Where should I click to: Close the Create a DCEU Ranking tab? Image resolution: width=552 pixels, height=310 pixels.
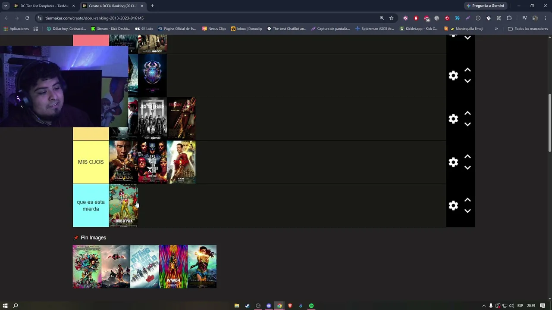pos(142,6)
